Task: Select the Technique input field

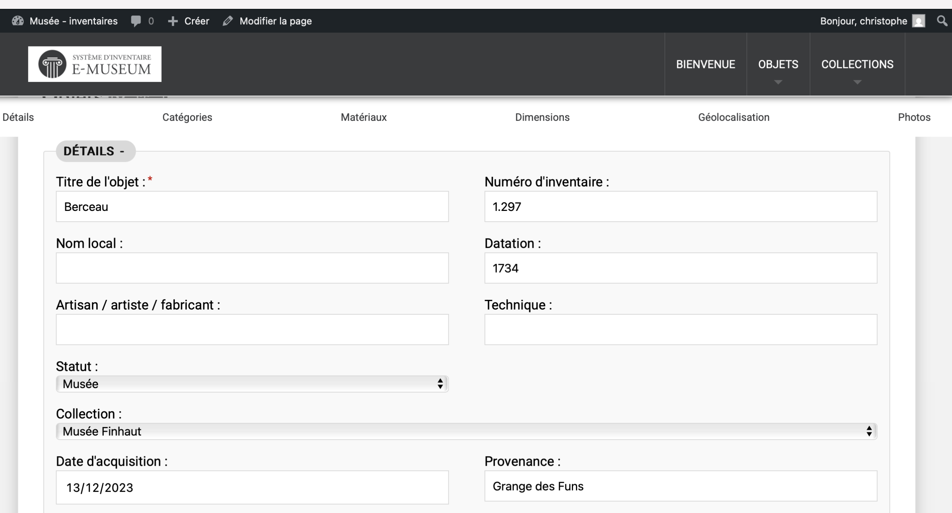Action: (x=681, y=330)
